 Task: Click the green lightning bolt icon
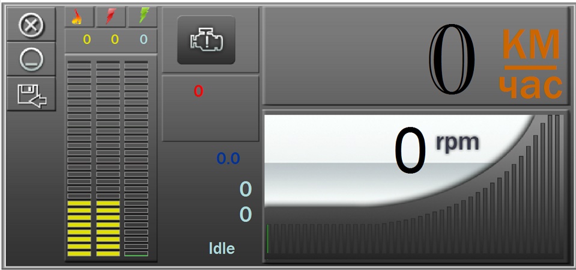point(142,17)
